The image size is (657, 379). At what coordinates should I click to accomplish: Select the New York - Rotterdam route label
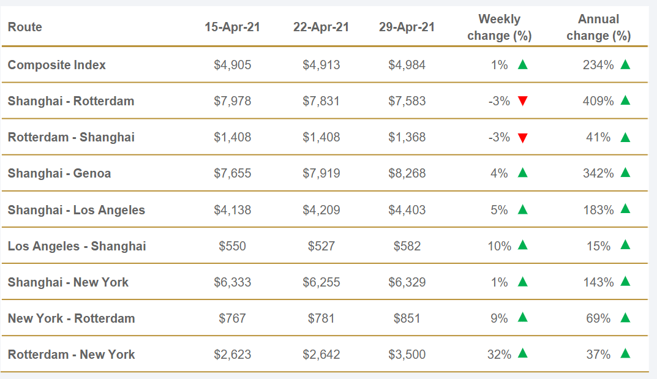pyautogui.click(x=71, y=318)
